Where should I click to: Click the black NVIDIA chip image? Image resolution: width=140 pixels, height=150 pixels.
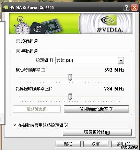(38, 28)
